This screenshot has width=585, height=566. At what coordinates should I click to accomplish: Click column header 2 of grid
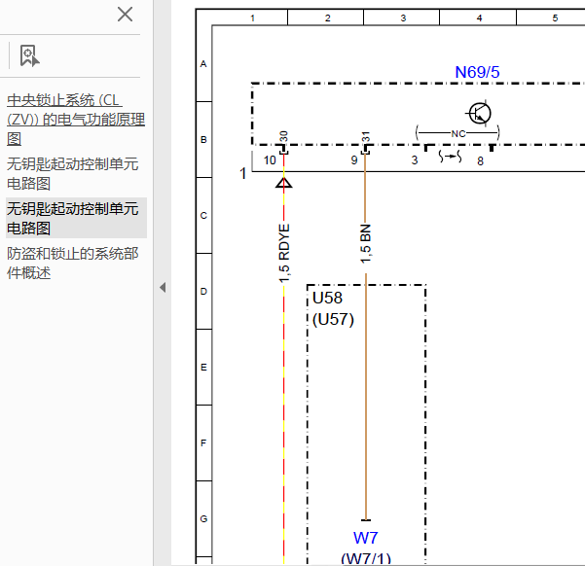328,18
